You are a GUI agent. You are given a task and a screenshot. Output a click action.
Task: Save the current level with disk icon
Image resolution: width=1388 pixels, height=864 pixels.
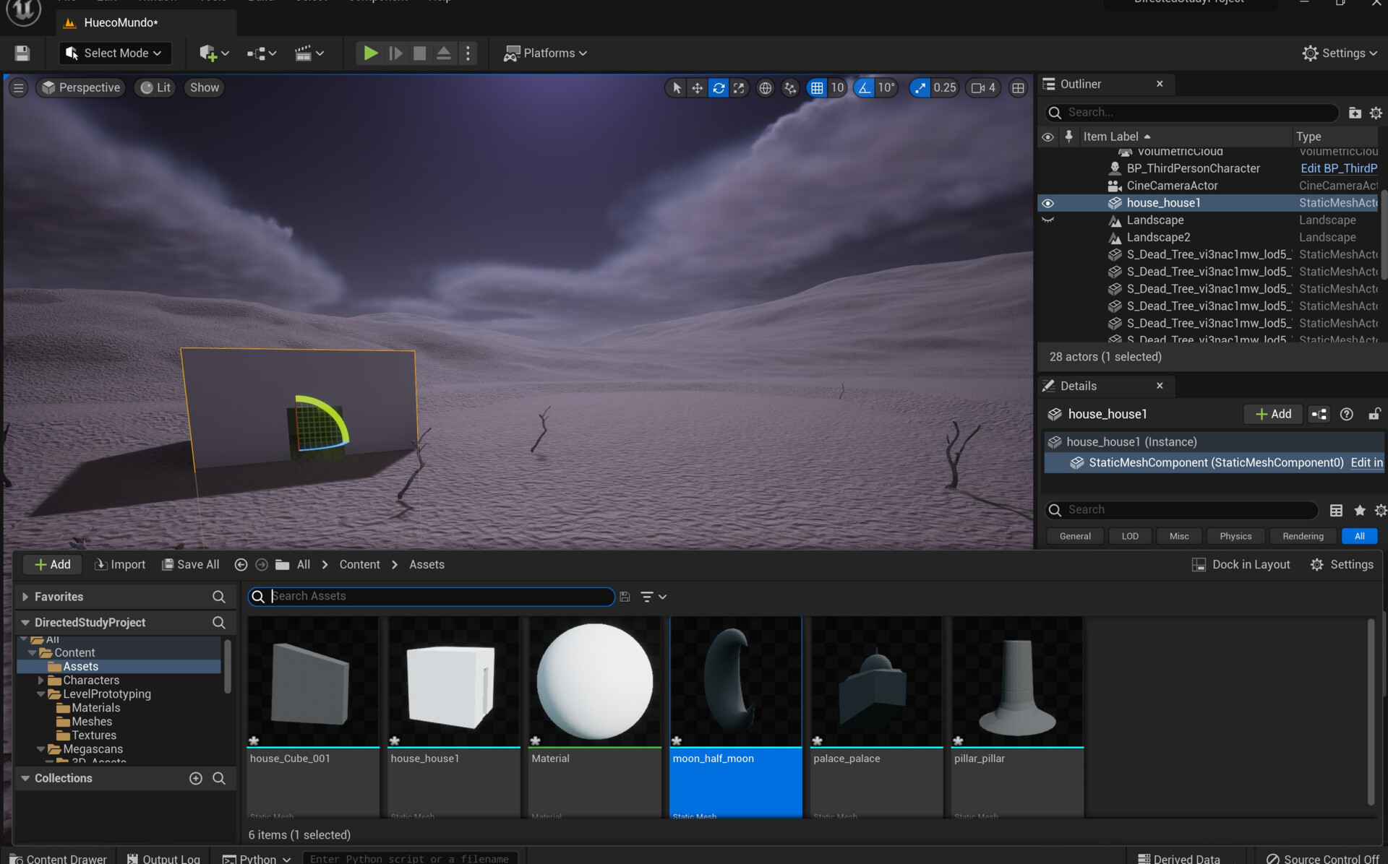pyautogui.click(x=22, y=53)
